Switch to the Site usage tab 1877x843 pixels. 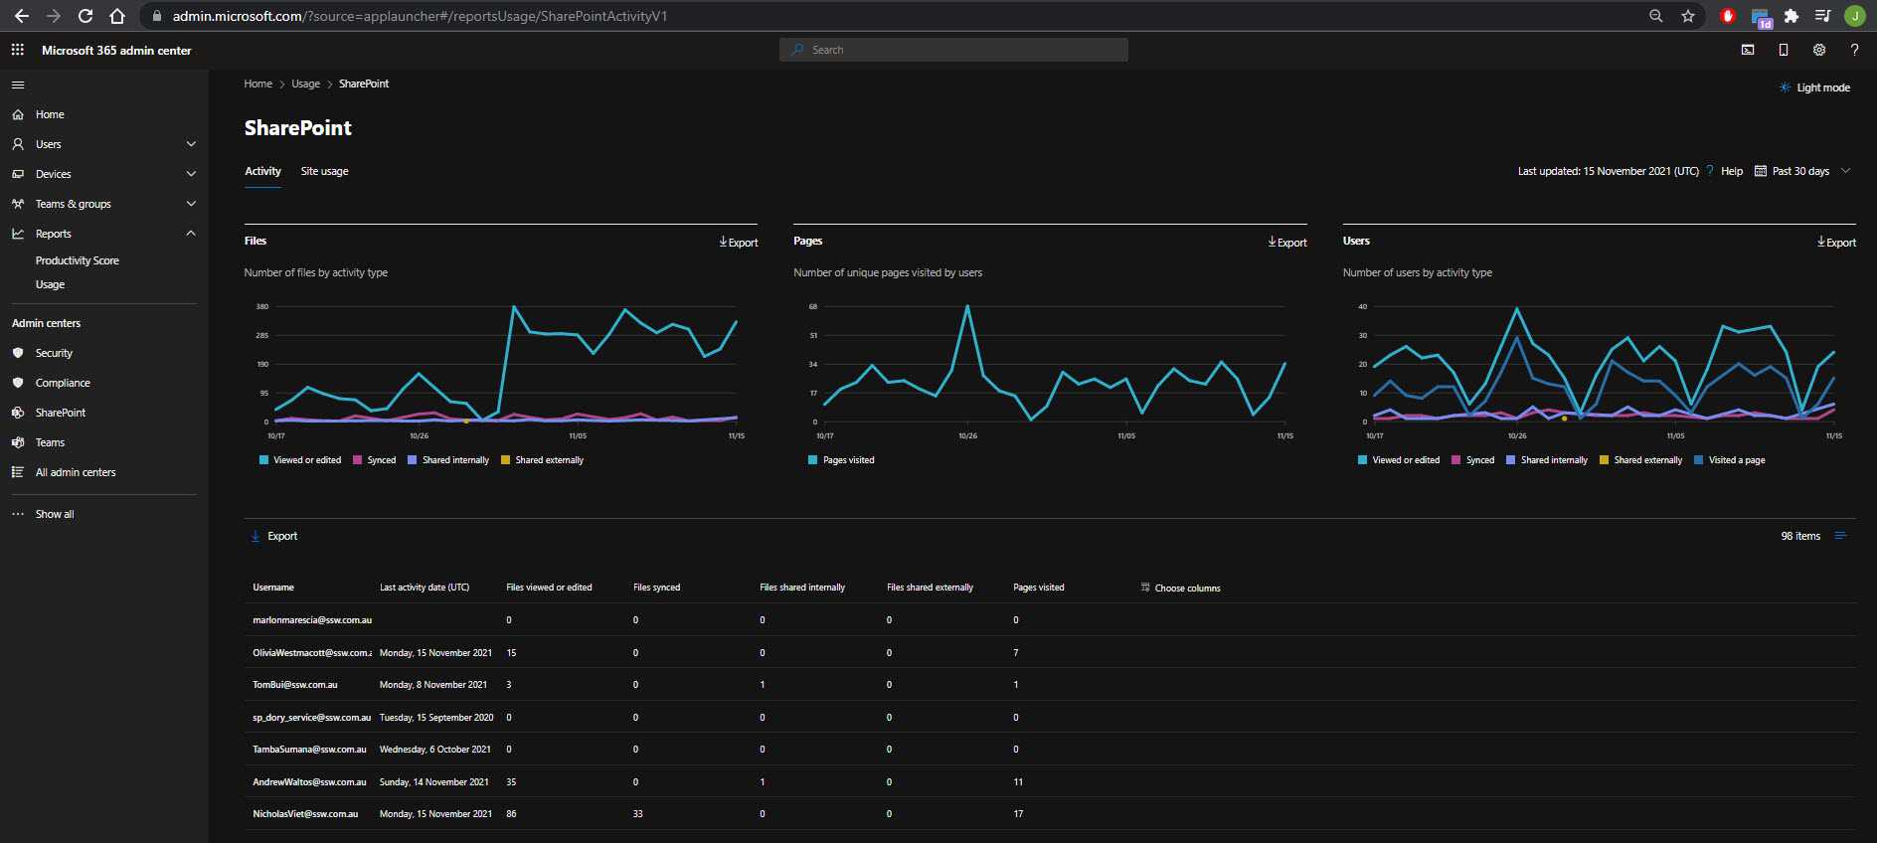pos(324,171)
